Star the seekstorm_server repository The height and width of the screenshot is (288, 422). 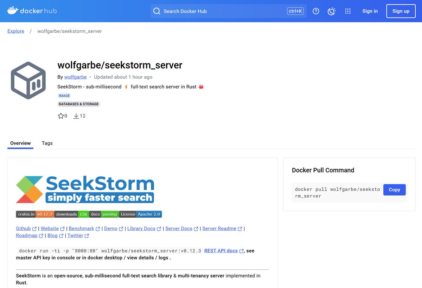(60, 116)
